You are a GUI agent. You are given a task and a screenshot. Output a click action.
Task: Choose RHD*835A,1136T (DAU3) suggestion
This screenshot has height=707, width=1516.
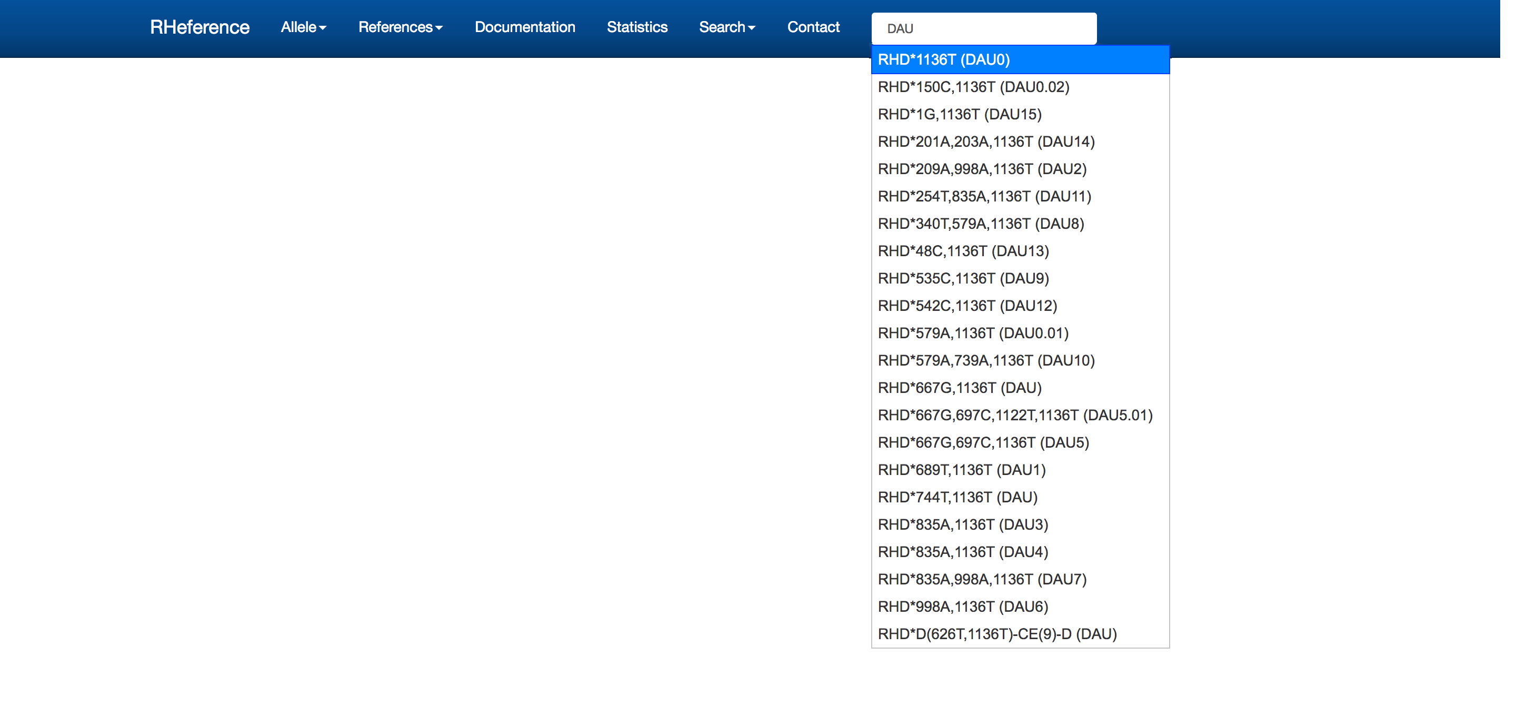[1020, 524]
